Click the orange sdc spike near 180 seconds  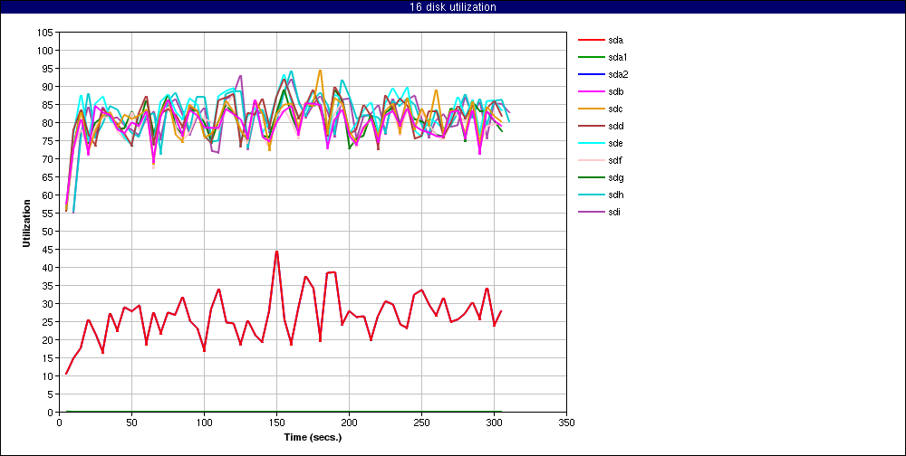[320, 71]
